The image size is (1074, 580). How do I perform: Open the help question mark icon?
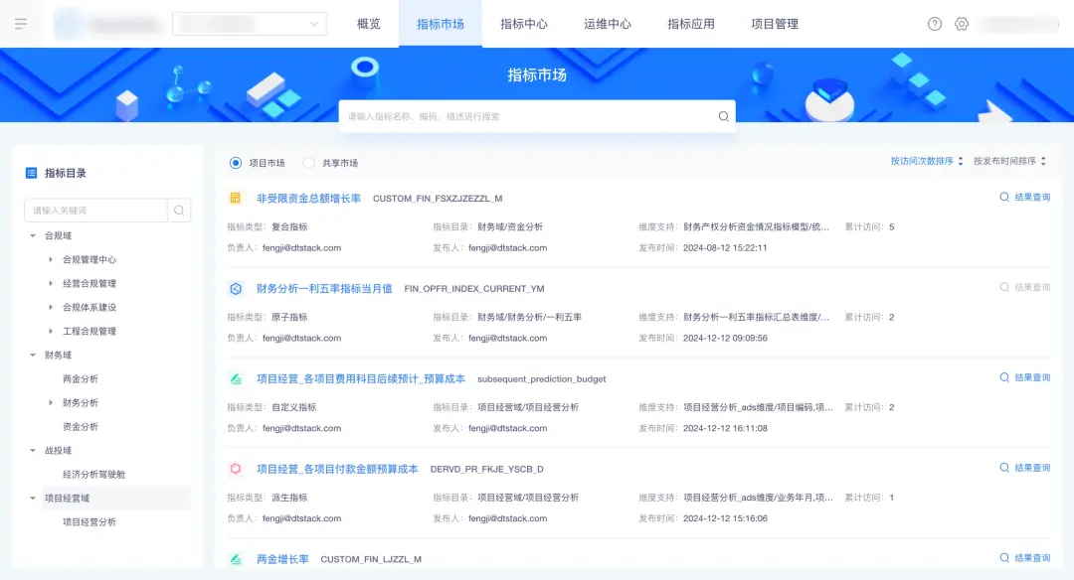pyautogui.click(x=934, y=24)
